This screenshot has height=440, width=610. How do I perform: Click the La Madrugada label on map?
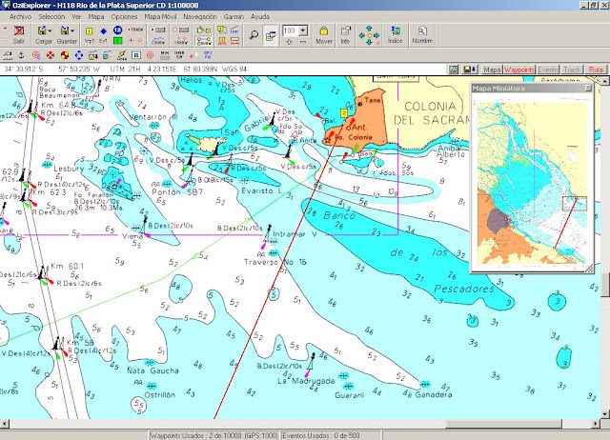coord(306,381)
